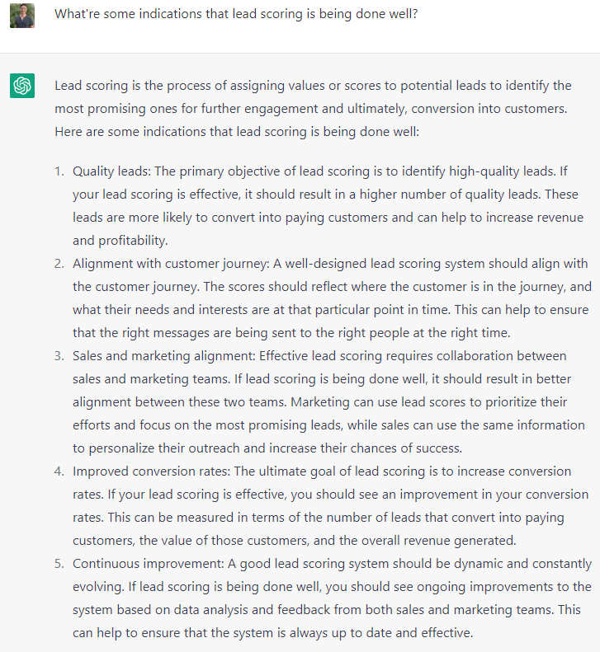Select list item 1 Quality leads
The width and height of the screenshot is (600, 652).
tap(328, 206)
